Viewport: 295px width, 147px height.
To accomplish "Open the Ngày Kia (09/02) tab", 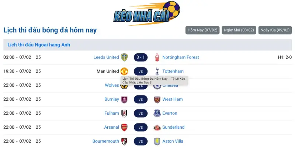I will click(275, 30).
